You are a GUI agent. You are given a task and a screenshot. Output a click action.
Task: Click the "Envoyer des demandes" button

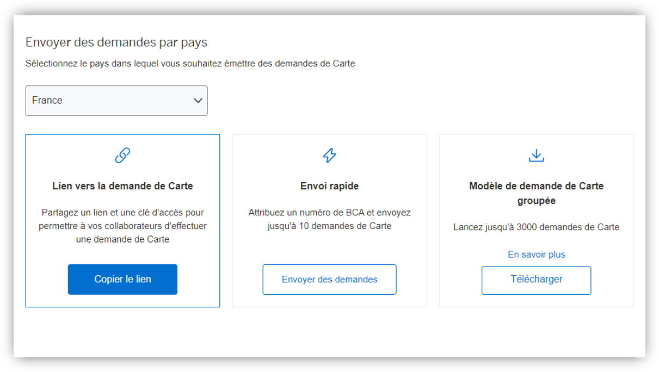pos(329,279)
